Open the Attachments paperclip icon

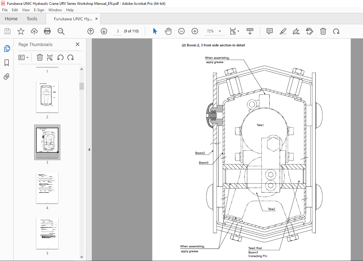click(6, 77)
